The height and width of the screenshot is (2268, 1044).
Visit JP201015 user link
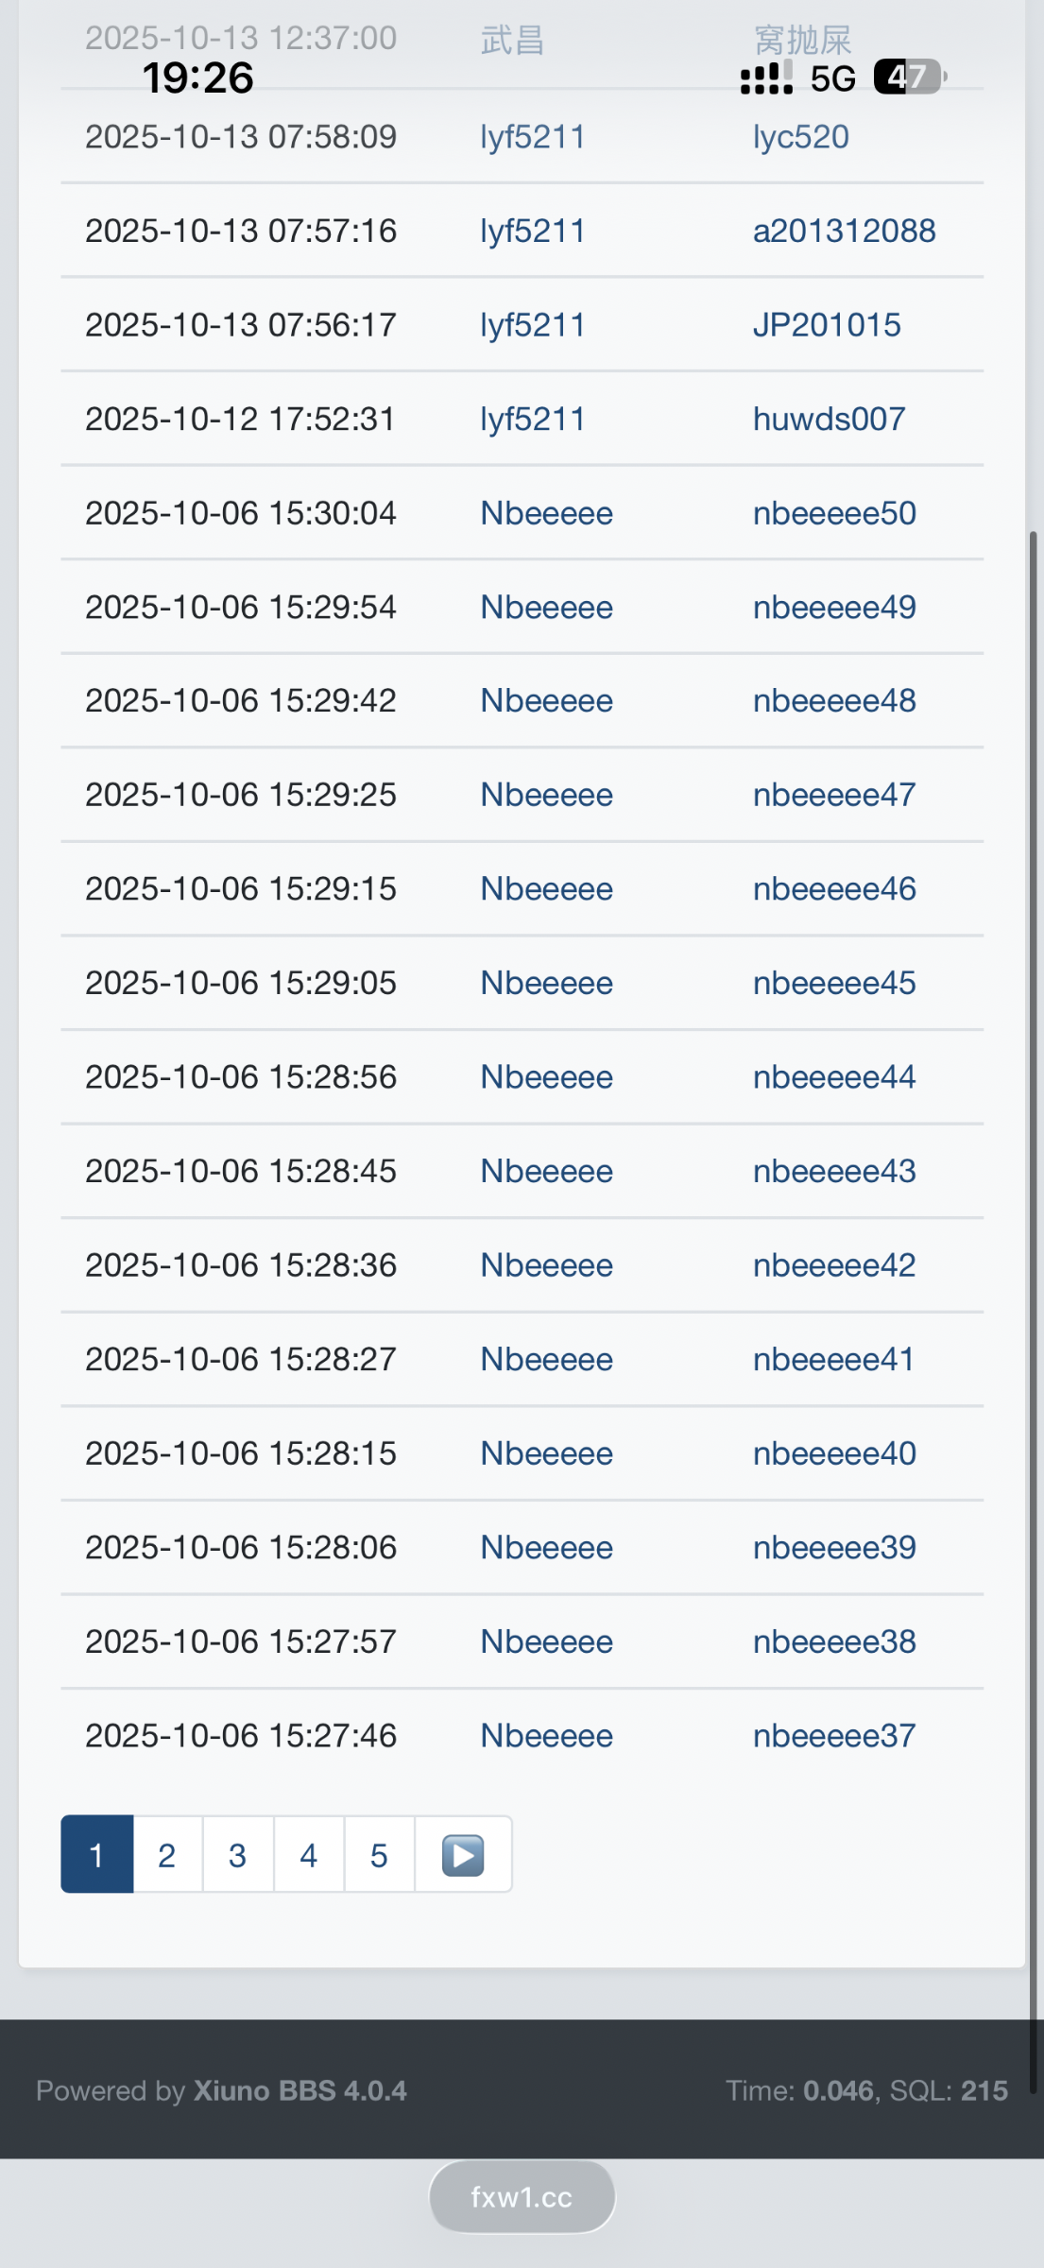[827, 325]
